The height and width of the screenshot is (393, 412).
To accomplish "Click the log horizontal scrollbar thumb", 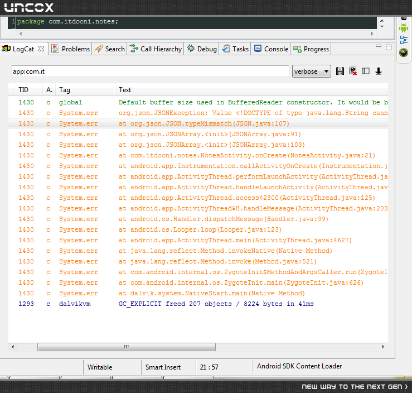I will point(127,347).
